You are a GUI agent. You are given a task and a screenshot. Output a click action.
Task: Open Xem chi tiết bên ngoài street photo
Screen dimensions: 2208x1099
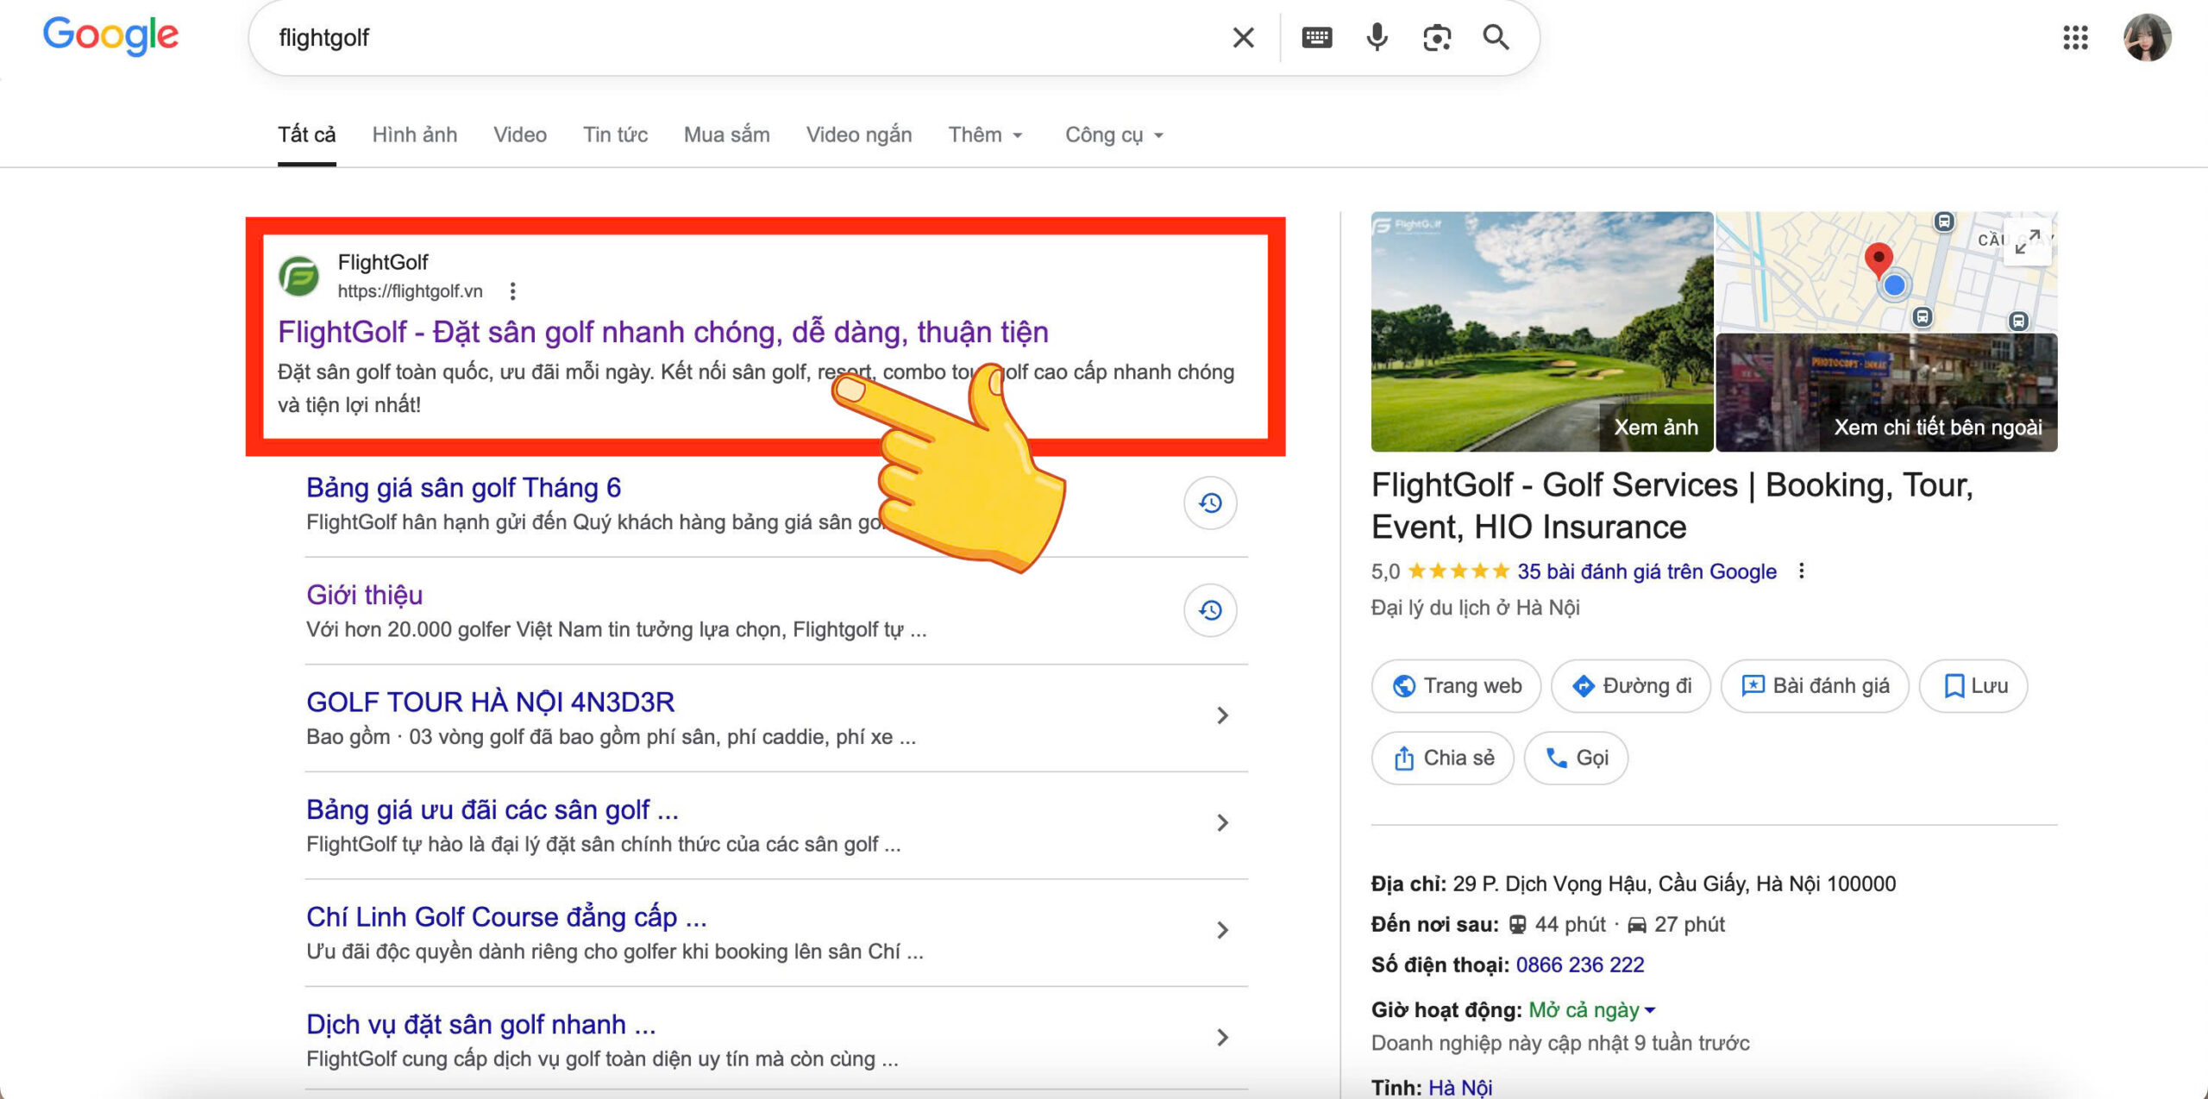(x=1886, y=393)
